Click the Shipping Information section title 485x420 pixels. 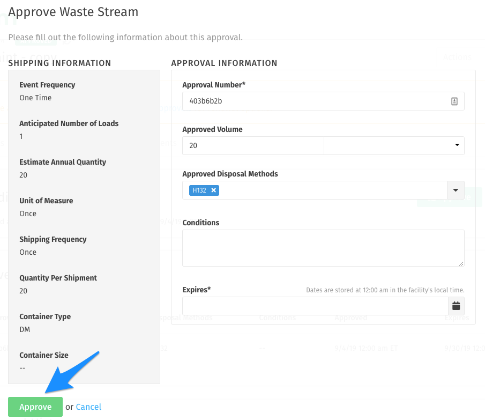pyautogui.click(x=59, y=63)
